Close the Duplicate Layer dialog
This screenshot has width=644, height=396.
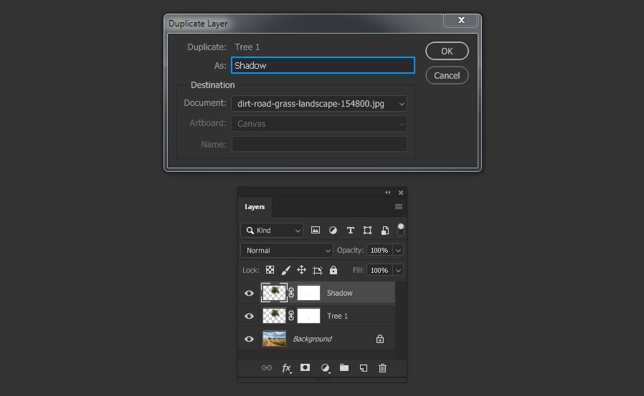[x=461, y=20]
